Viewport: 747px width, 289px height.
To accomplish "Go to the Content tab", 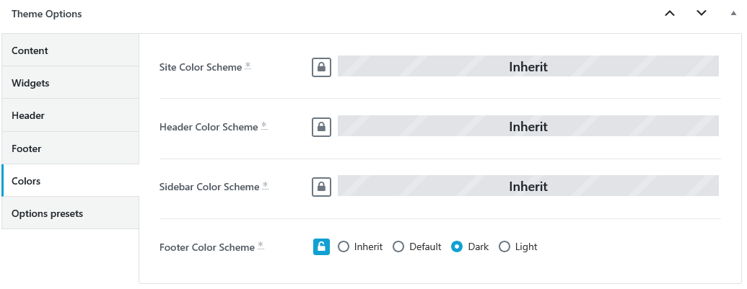I will point(71,50).
